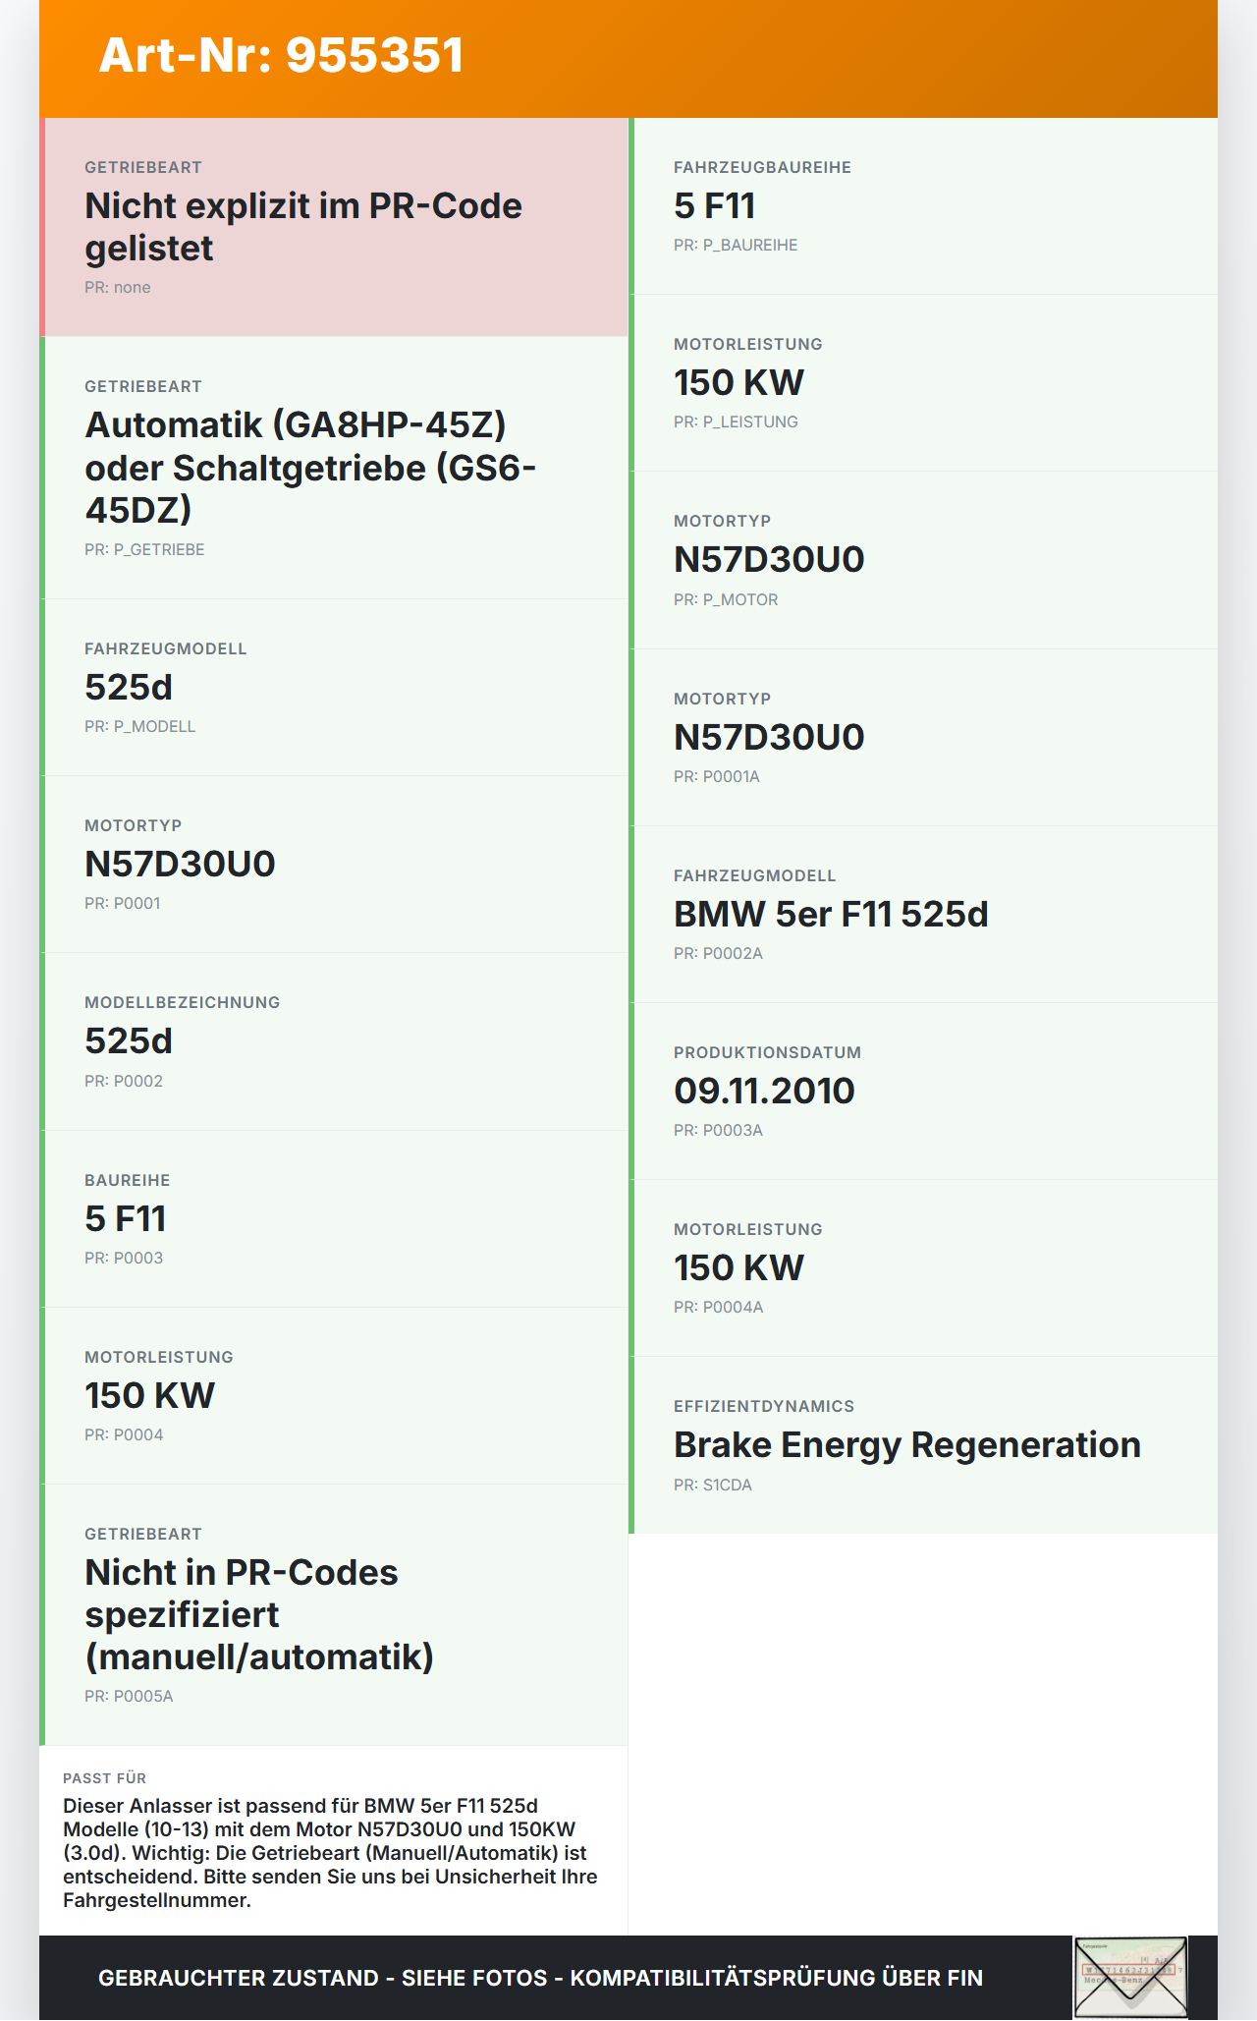Click the Automatik (GA8HP-45Z) Getriebeart card

334,468
